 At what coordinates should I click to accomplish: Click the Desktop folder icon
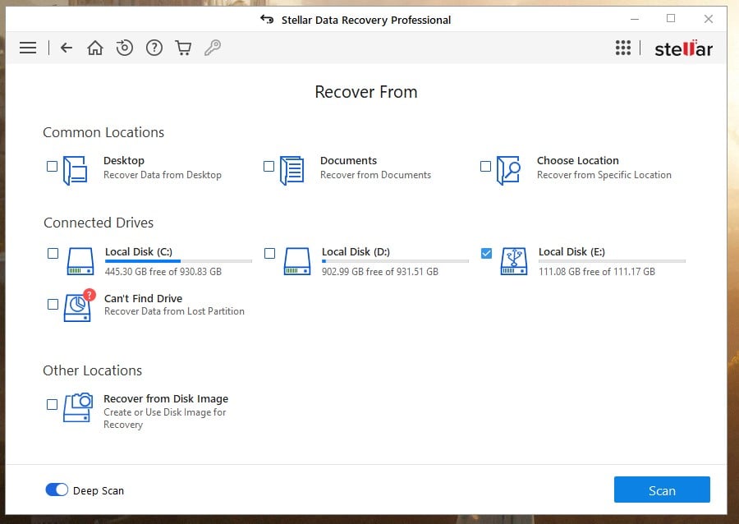coord(75,170)
